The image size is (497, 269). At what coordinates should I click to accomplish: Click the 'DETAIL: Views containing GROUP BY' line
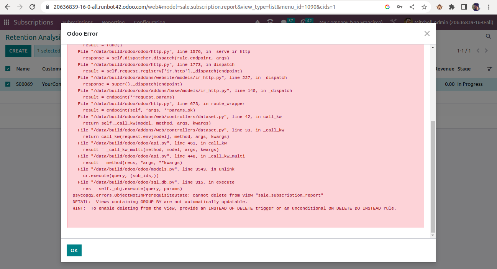click(160, 202)
